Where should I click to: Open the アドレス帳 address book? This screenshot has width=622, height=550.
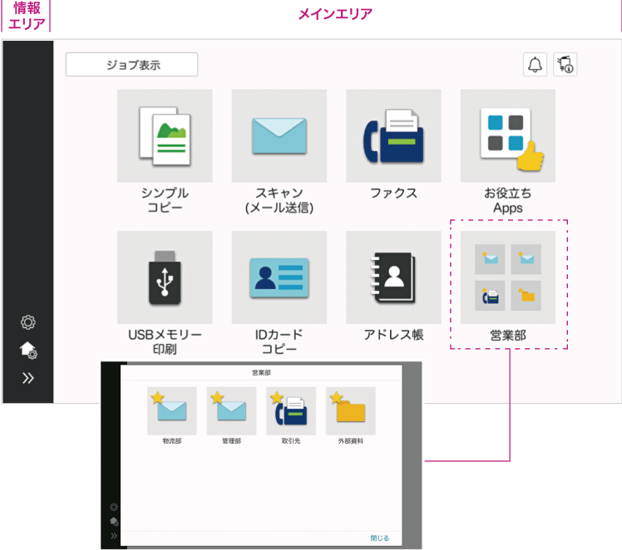393,277
